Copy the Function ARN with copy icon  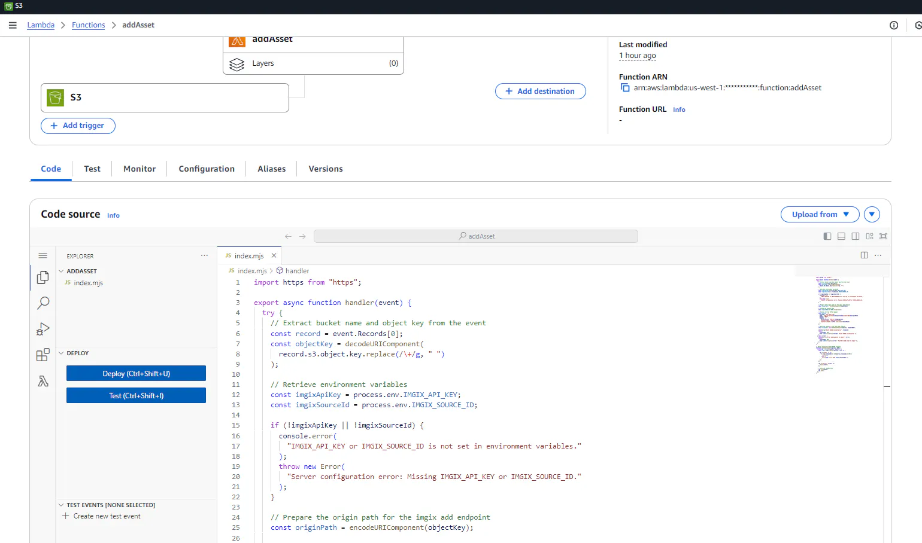[x=625, y=88]
